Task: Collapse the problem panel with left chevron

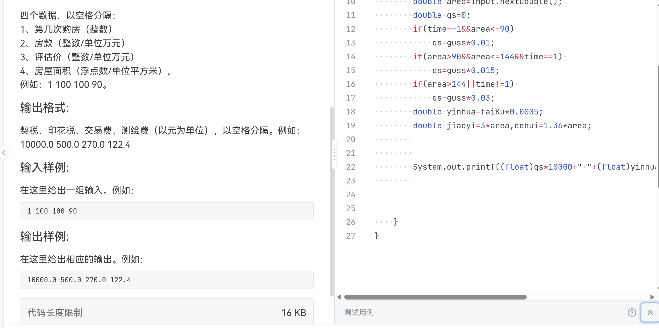Action: click(4, 153)
